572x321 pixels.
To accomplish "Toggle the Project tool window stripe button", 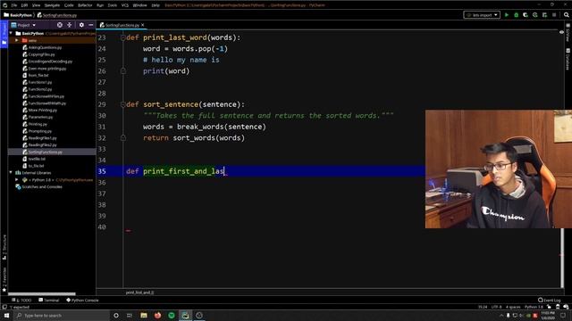I will click(4, 33).
